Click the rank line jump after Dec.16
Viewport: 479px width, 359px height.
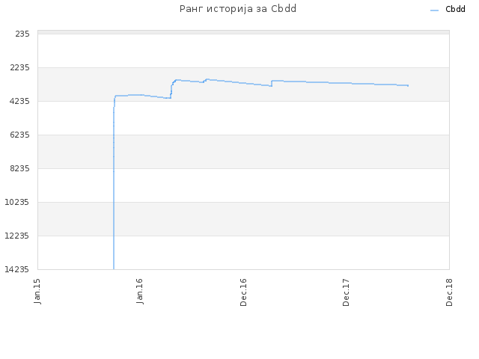[x=272, y=83]
